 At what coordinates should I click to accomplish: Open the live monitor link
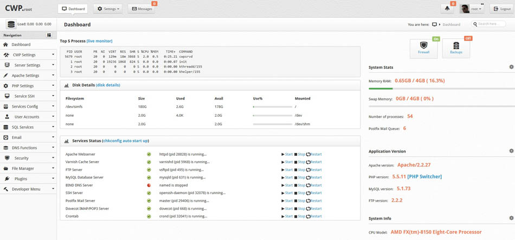pyautogui.click(x=100, y=41)
